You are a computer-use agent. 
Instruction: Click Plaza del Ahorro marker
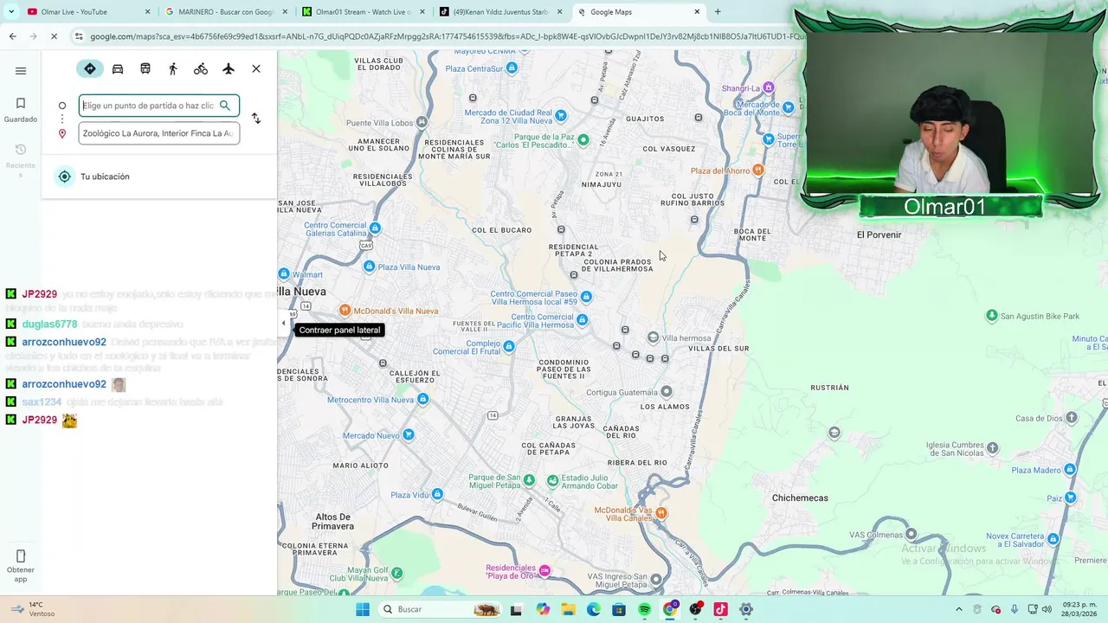pos(758,170)
